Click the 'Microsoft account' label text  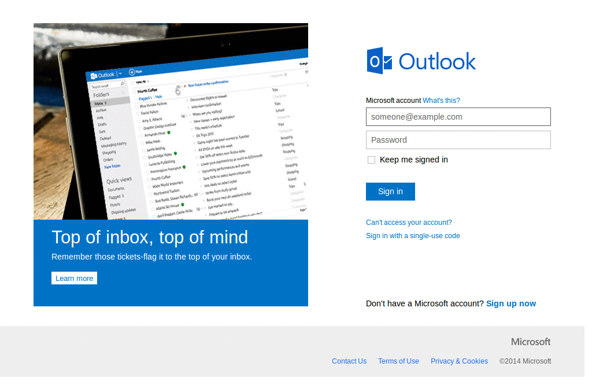pyautogui.click(x=393, y=101)
